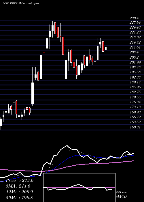
Task: Click the 192.37 price label
Action: [x=135, y=77]
